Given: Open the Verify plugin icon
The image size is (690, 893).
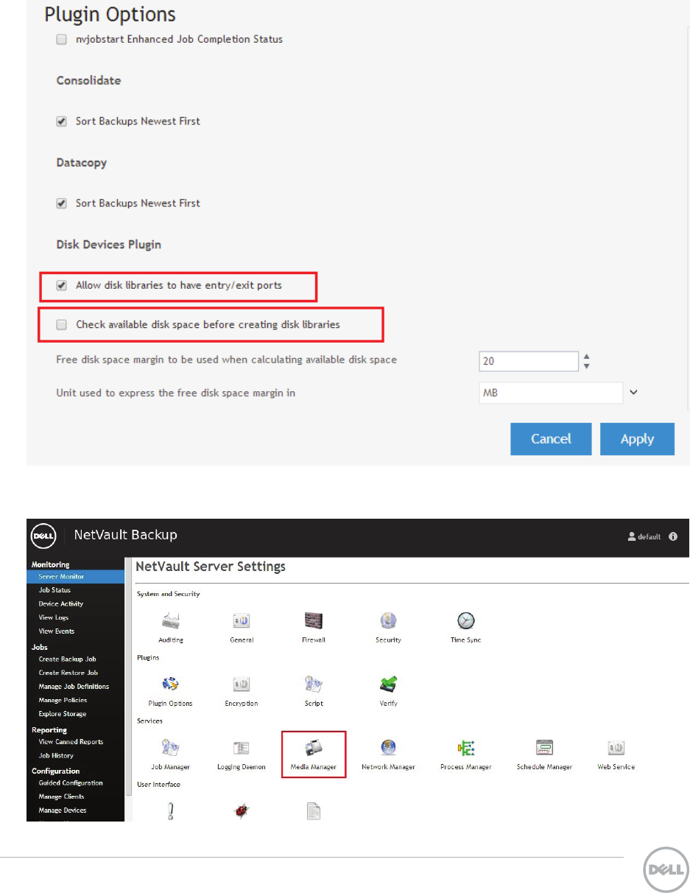Looking at the screenshot, I should (x=388, y=684).
